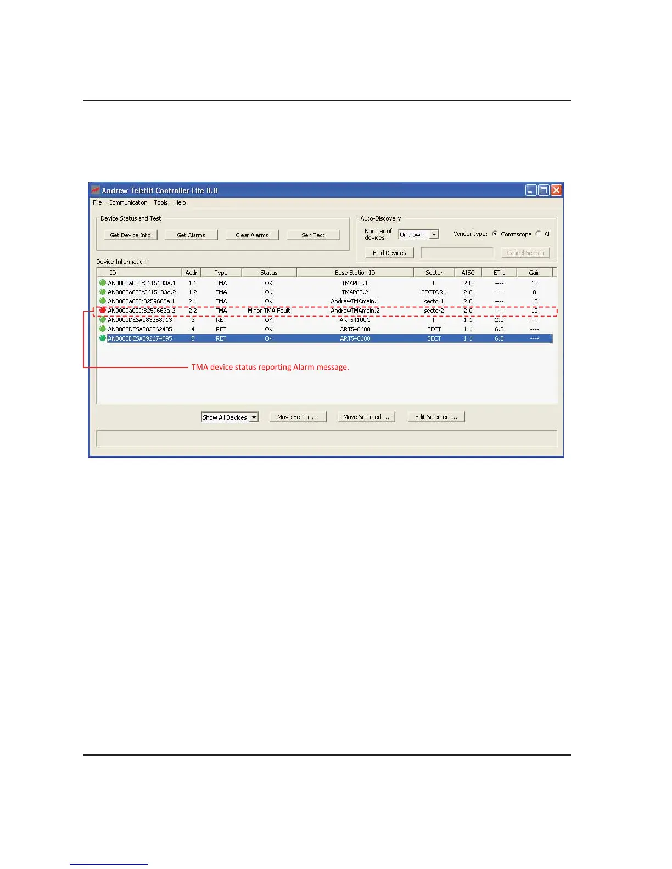Image resolution: width=672 pixels, height=869 pixels.
Task: Click green status dot for AN0000a000c3615133a.1
Action: click(103, 283)
